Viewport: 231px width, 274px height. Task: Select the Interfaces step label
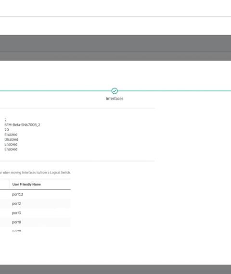115,99
